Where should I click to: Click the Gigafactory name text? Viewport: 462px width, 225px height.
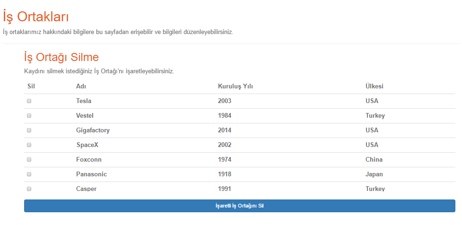point(93,130)
